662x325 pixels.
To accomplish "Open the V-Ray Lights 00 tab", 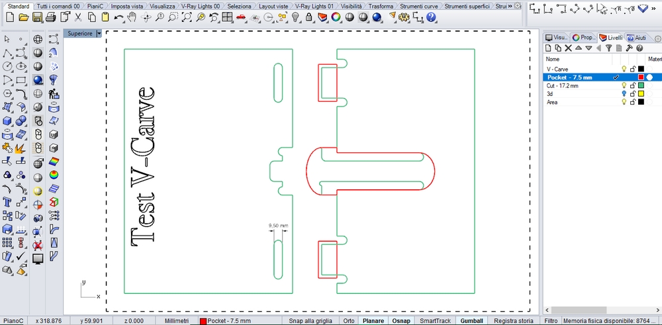I will point(200,7).
